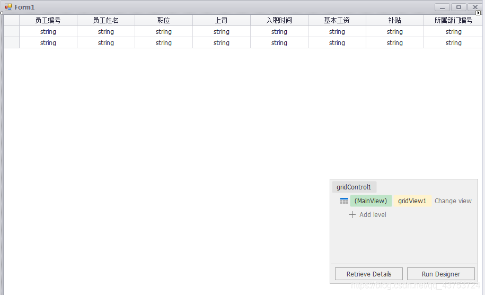Click the 补贴 column header
The height and width of the screenshot is (295, 485).
click(x=395, y=21)
